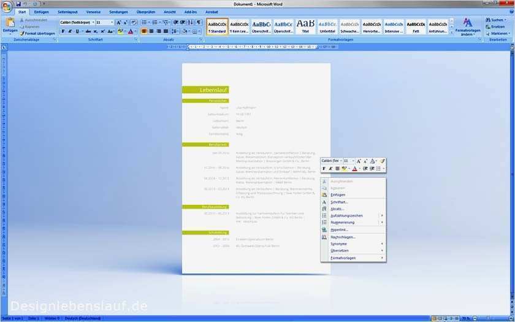Viewport: 515px width, 322px height.
Task: Center text using the mini toolbar
Action: (337, 169)
